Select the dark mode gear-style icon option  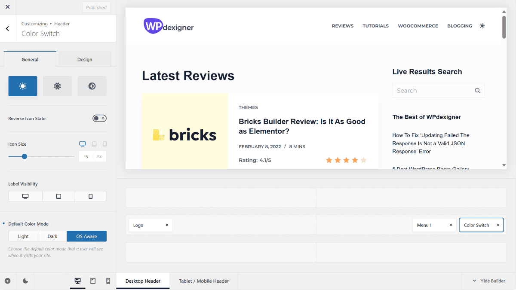coord(57,86)
